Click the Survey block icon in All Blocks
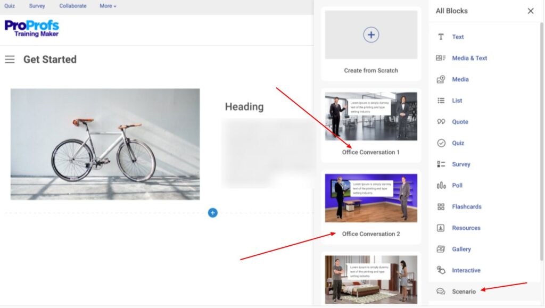The width and height of the screenshot is (545, 308). click(441, 164)
